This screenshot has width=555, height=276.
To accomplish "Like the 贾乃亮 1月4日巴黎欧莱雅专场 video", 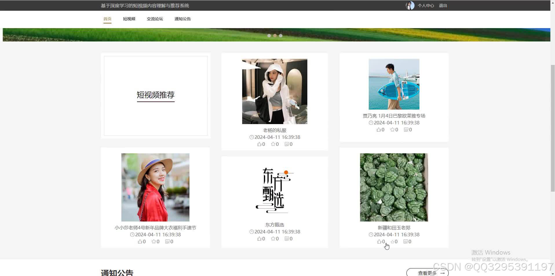I will point(379,130).
